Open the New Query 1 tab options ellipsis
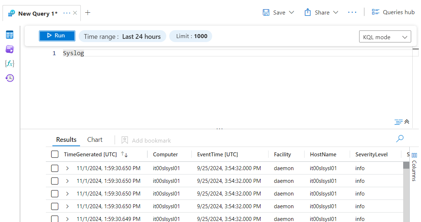 pyautogui.click(x=67, y=13)
